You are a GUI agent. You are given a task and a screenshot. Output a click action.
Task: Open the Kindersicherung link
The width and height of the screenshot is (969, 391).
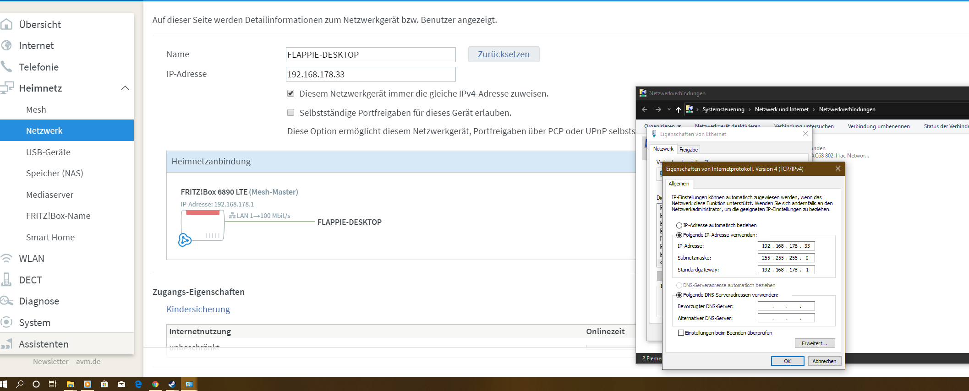(198, 309)
